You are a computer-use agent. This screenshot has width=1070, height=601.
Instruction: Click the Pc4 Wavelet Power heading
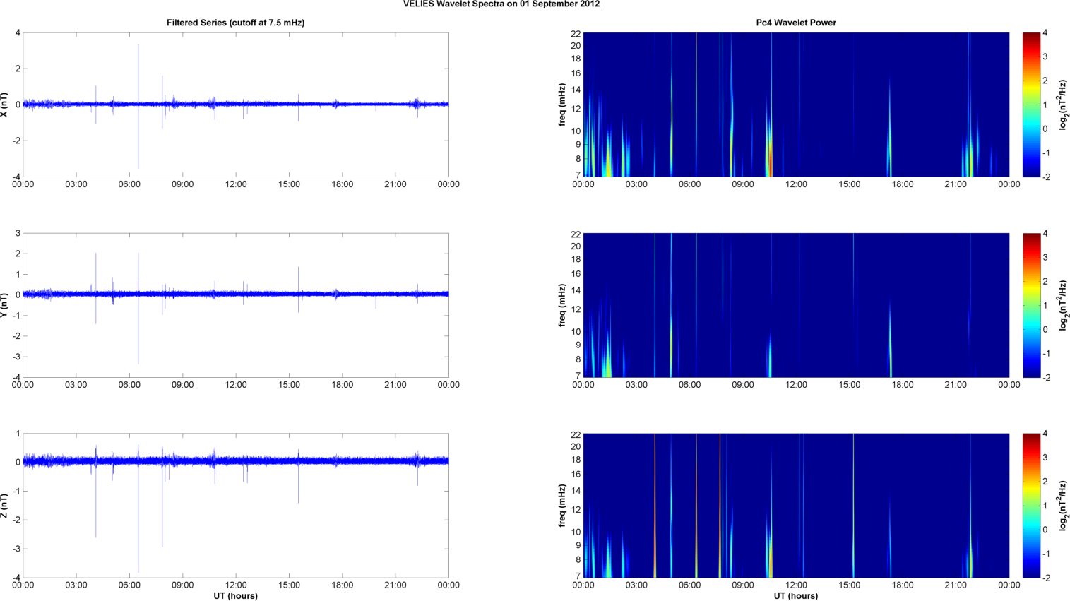pos(796,23)
